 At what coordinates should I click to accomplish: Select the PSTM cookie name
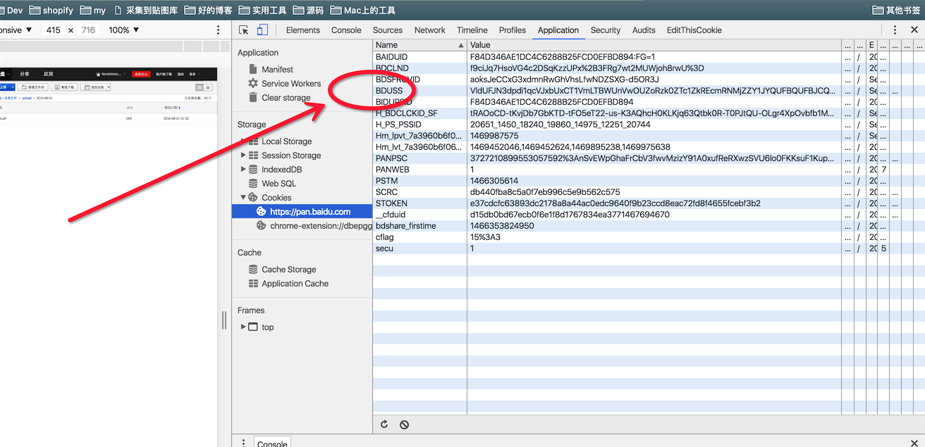[x=387, y=181]
